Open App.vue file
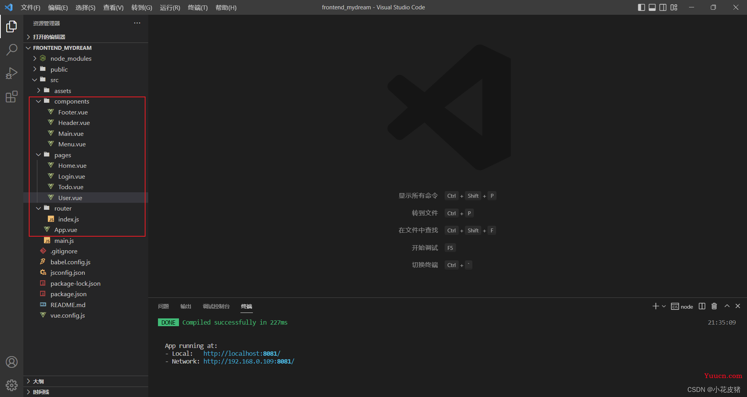Viewport: 747px width, 397px height. (x=86, y=230)
